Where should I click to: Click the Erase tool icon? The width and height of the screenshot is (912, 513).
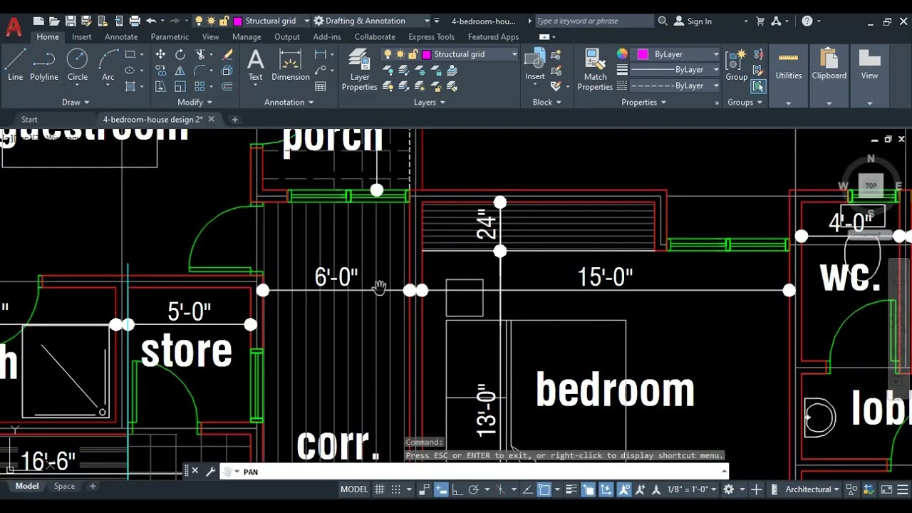[227, 54]
